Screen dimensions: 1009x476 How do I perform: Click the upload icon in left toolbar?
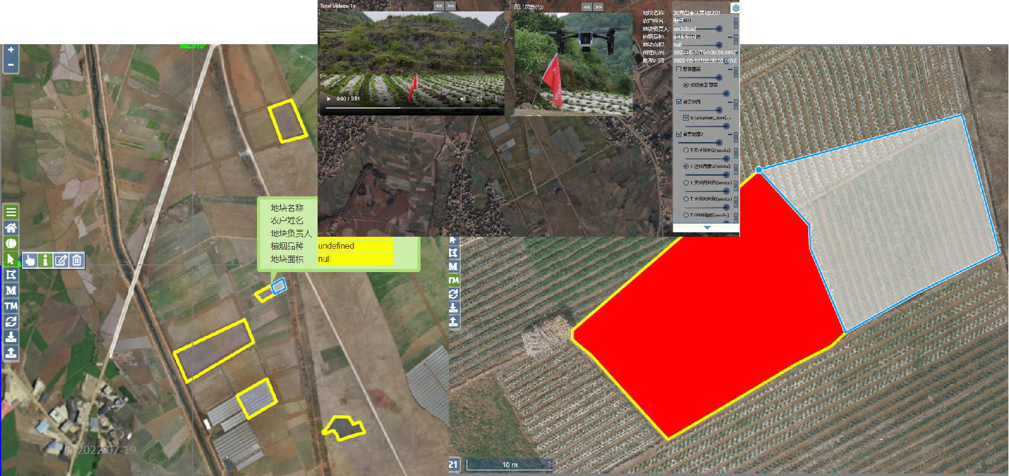11,353
